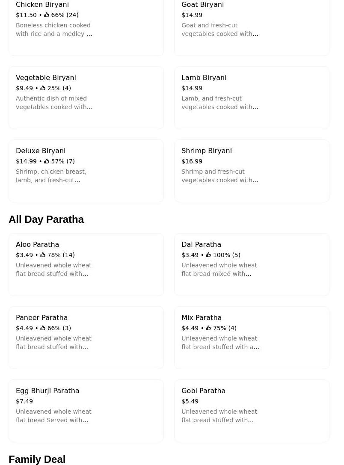Click Aloo Paratha's thumbs-up icon
Image resolution: width=344 pixels, height=465 pixels.
(43, 255)
